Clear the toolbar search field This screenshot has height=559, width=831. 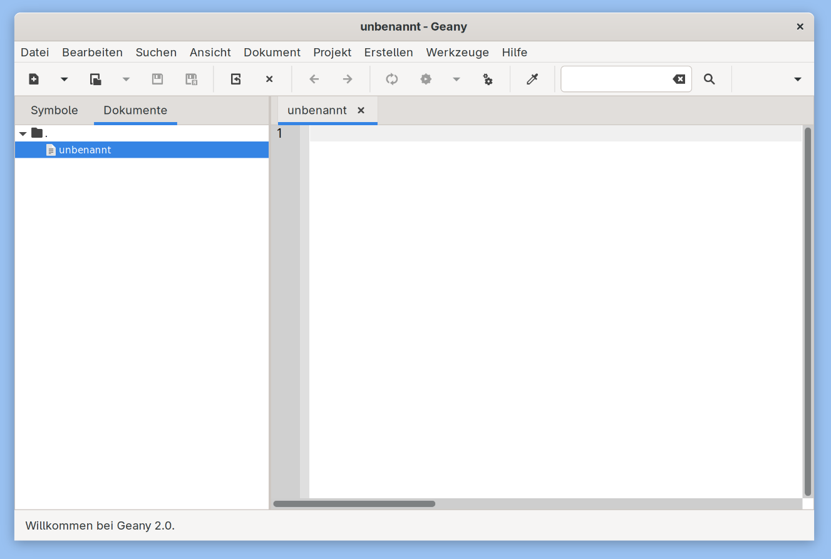[679, 79]
